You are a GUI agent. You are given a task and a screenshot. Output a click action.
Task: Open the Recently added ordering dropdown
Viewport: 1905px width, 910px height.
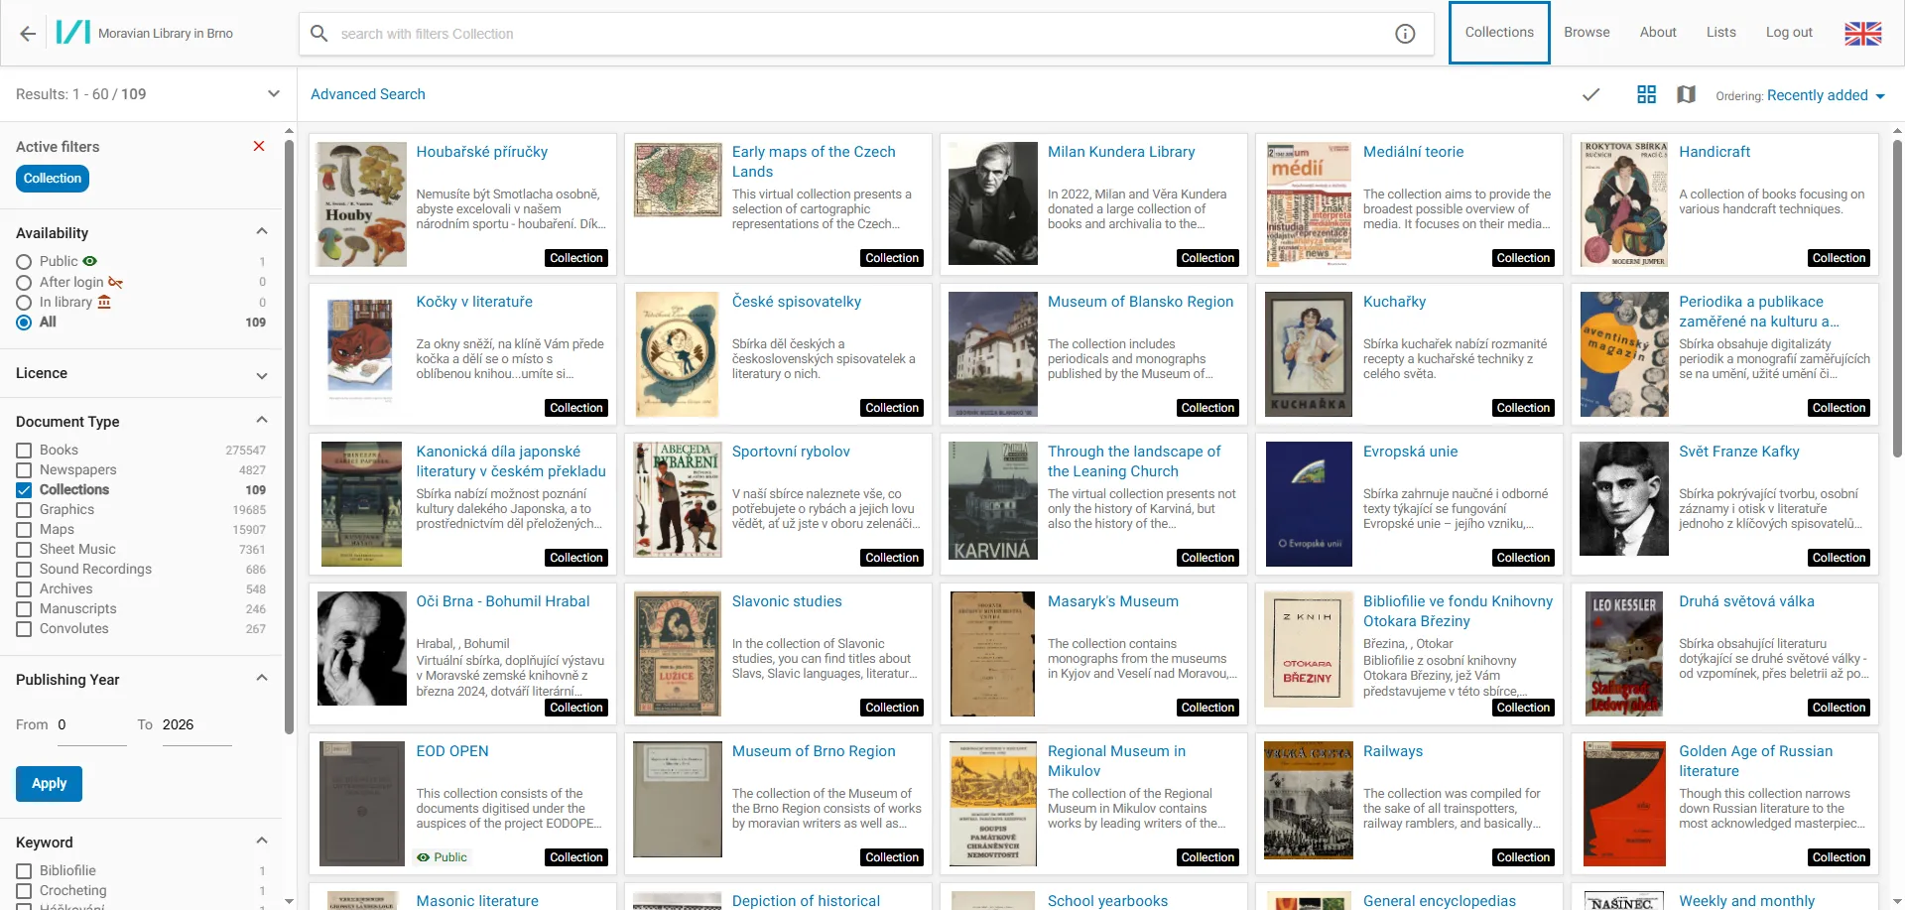coord(1826,95)
